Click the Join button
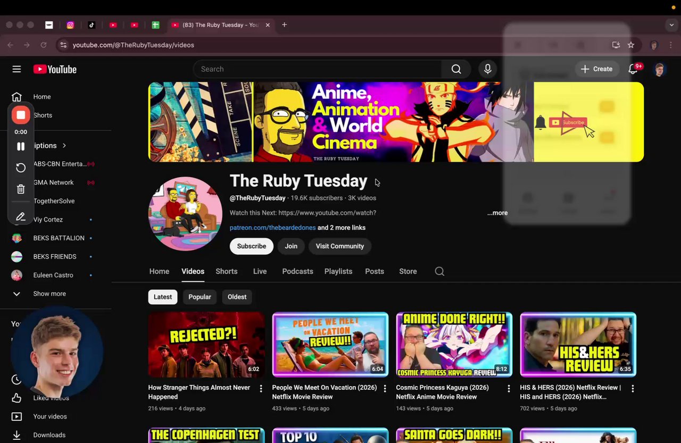Viewport: 681px width, 443px height. pyautogui.click(x=291, y=246)
